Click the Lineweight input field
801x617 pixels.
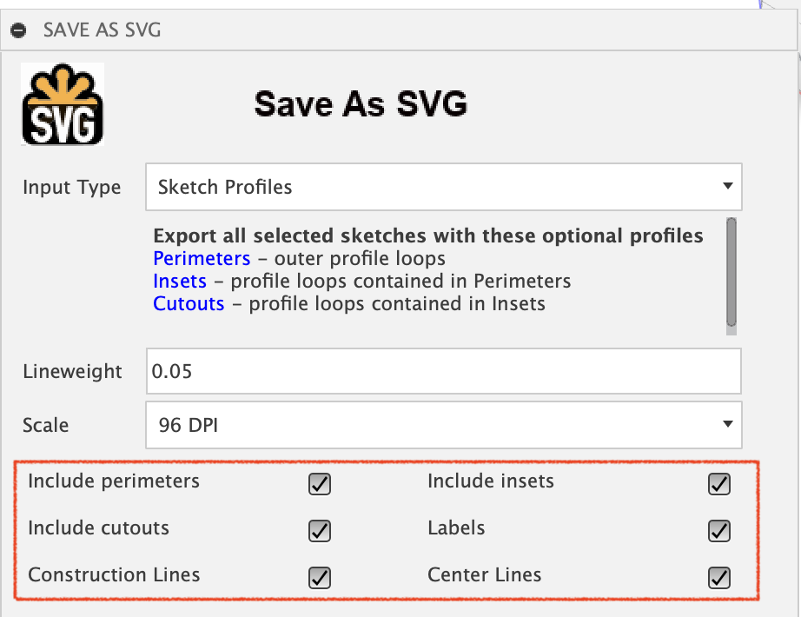[443, 371]
